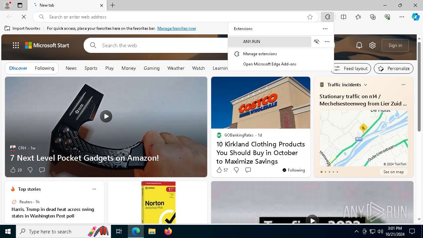Show hidden system tray icons
423x238 pixels.
coord(356,231)
